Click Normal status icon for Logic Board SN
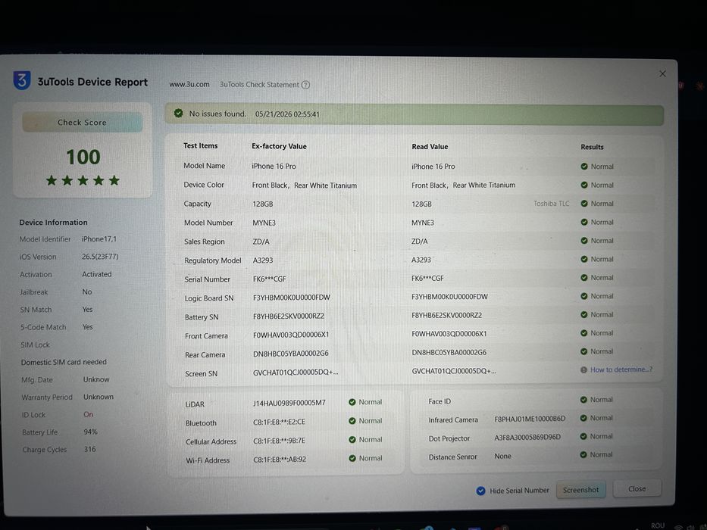The width and height of the screenshot is (707, 530). tap(584, 295)
